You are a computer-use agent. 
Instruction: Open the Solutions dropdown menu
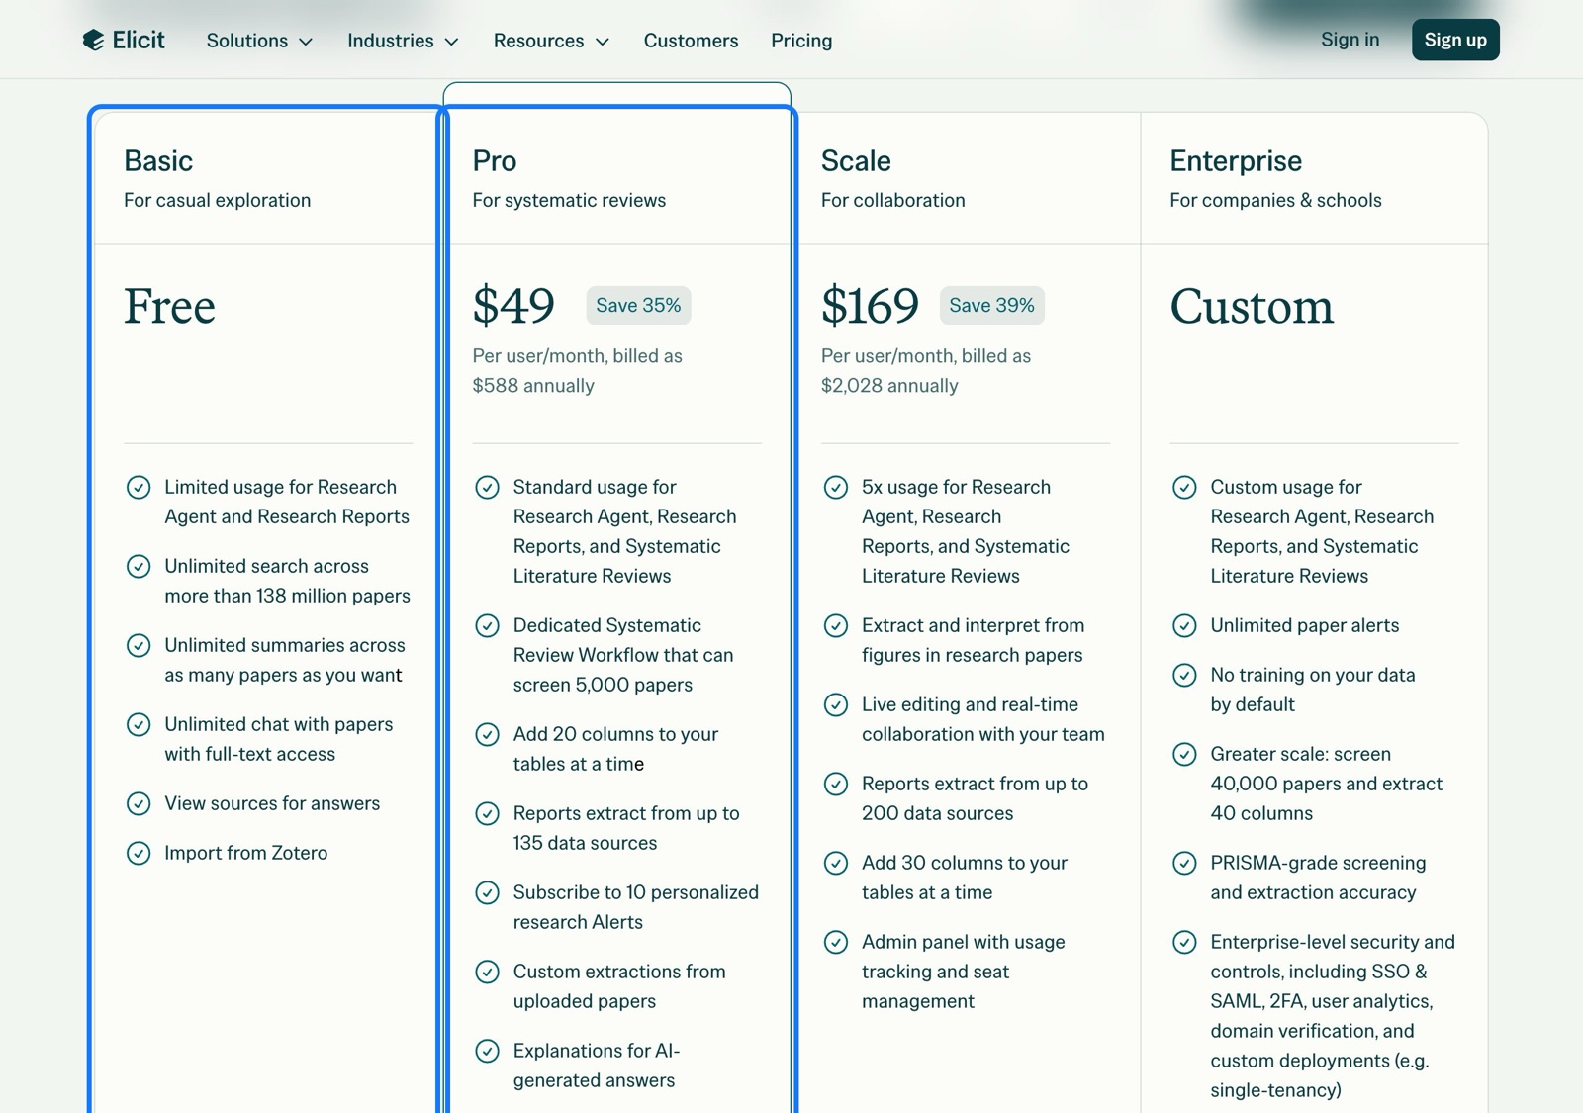click(259, 41)
